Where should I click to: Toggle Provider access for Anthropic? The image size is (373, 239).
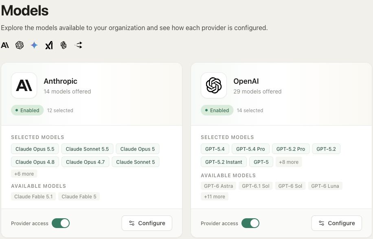pyautogui.click(x=61, y=223)
